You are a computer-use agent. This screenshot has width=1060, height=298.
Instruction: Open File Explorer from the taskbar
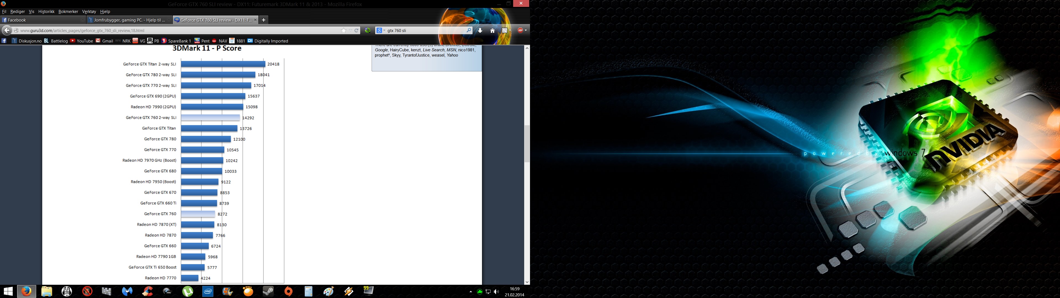click(46, 291)
